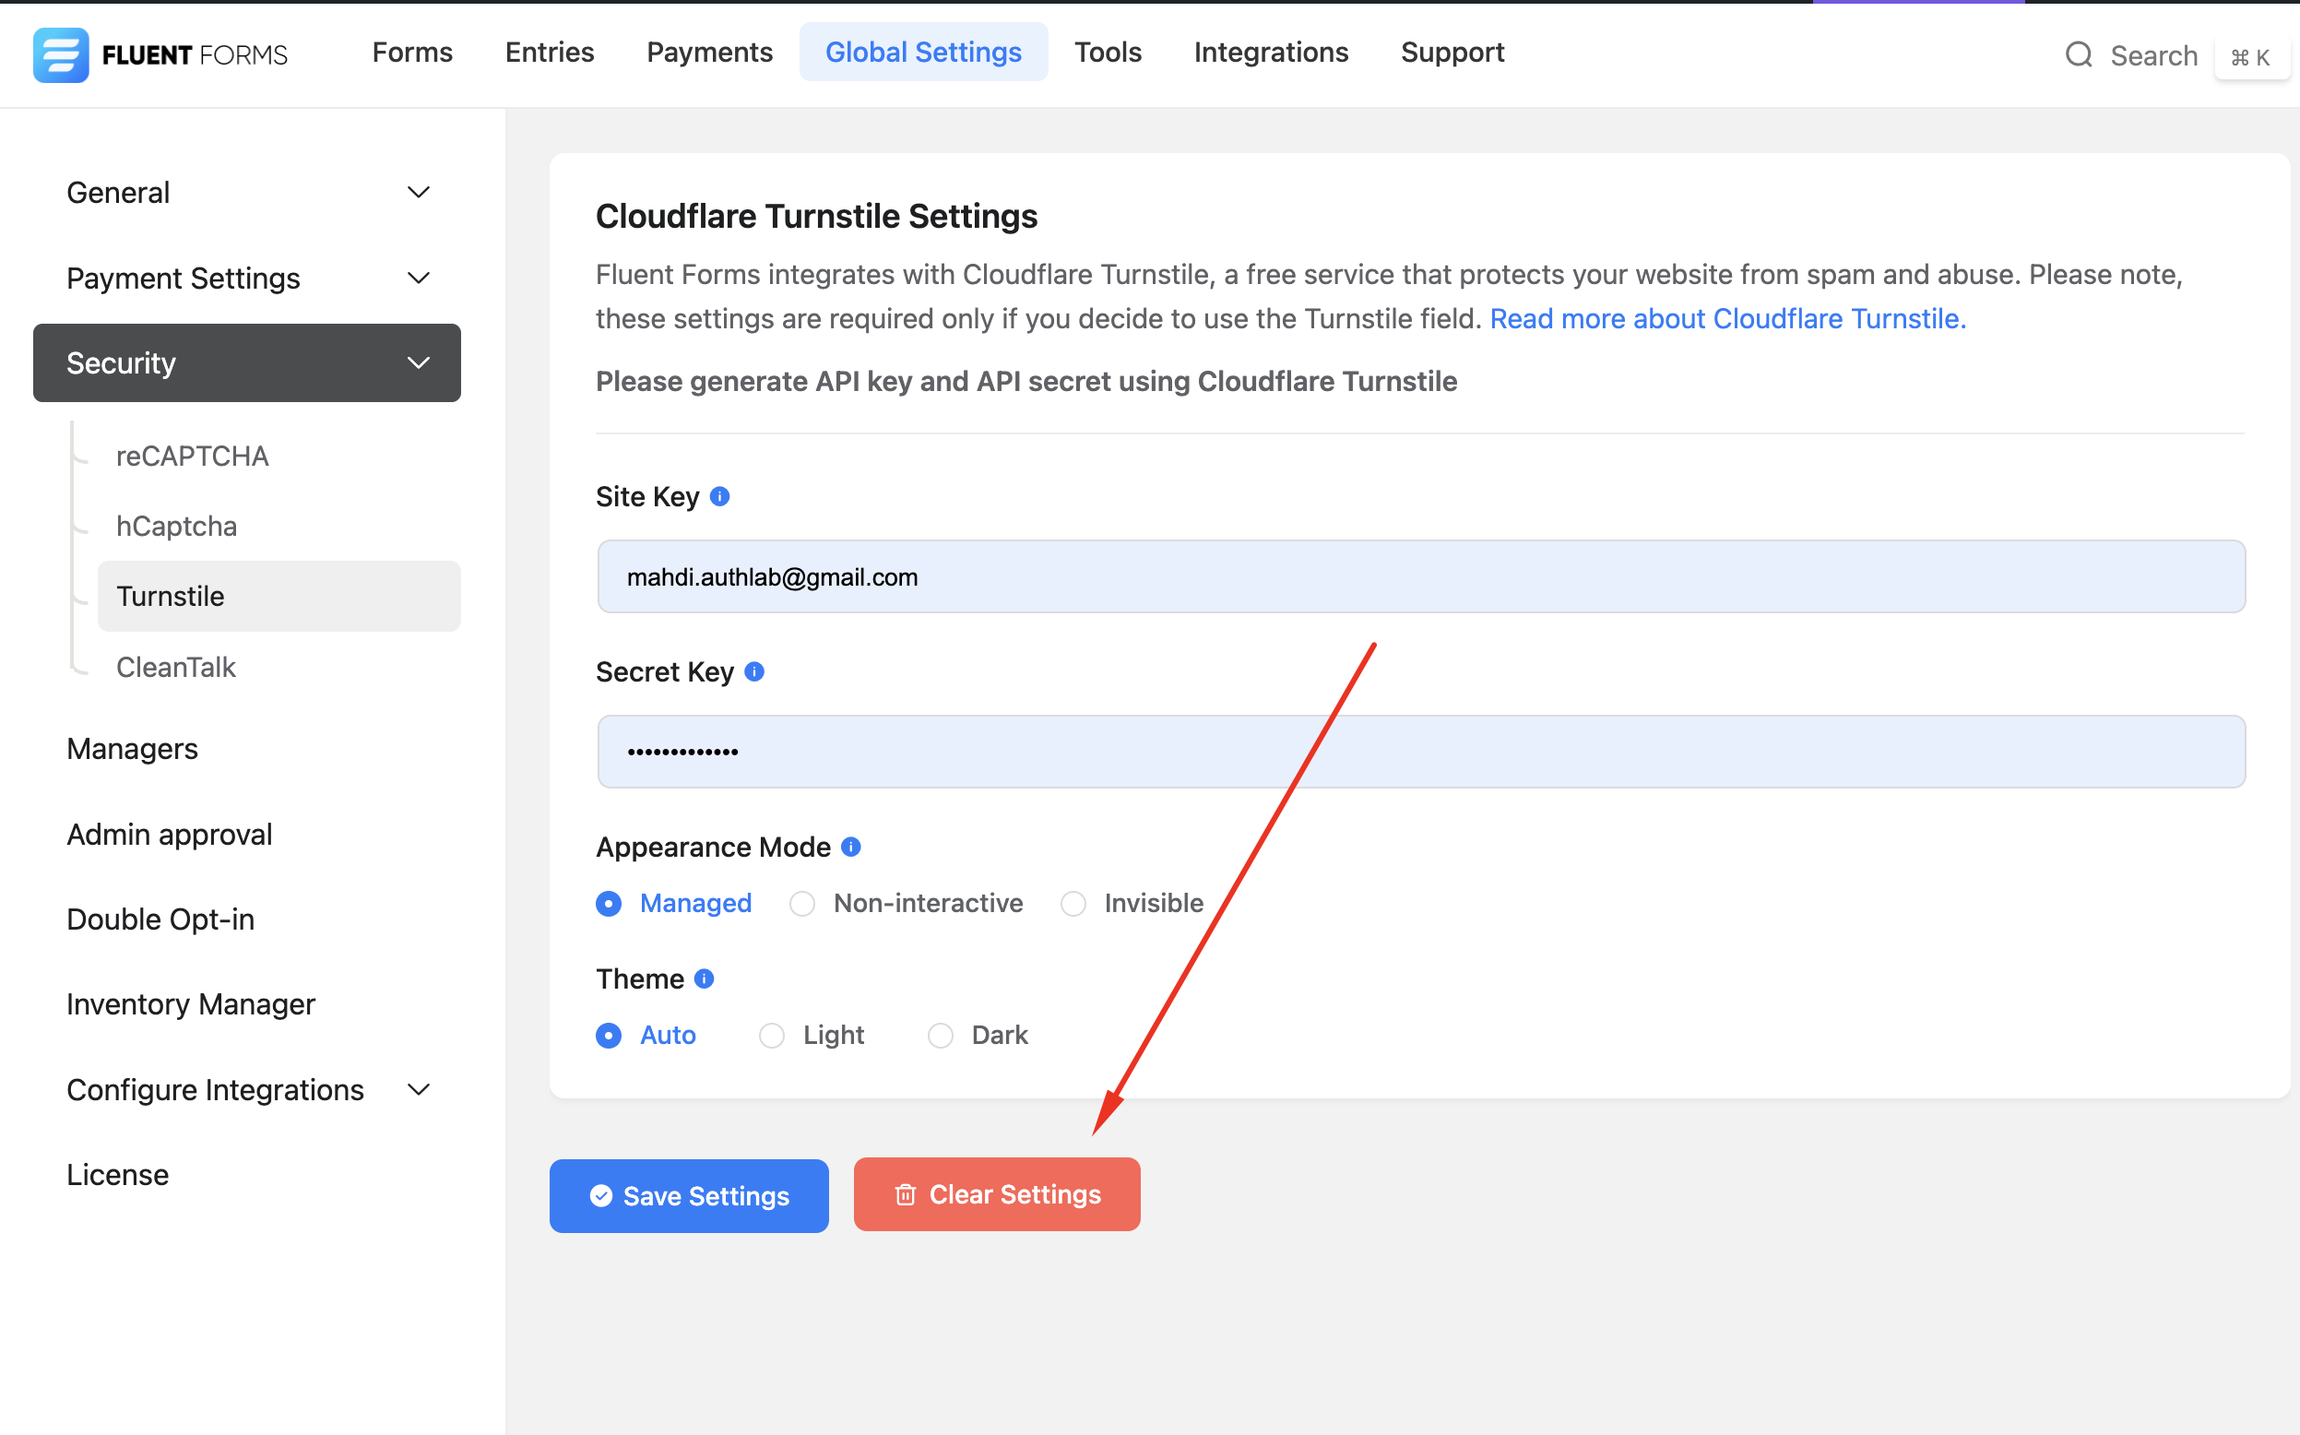Open the Inventory Manager settings page
The width and height of the screenshot is (2300, 1435).
tap(191, 1004)
